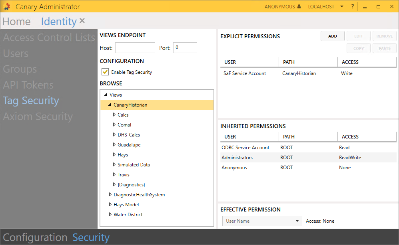Select the Travis tree item

tap(124, 175)
